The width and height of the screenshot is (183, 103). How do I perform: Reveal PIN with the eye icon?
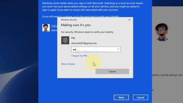(x=118, y=49)
